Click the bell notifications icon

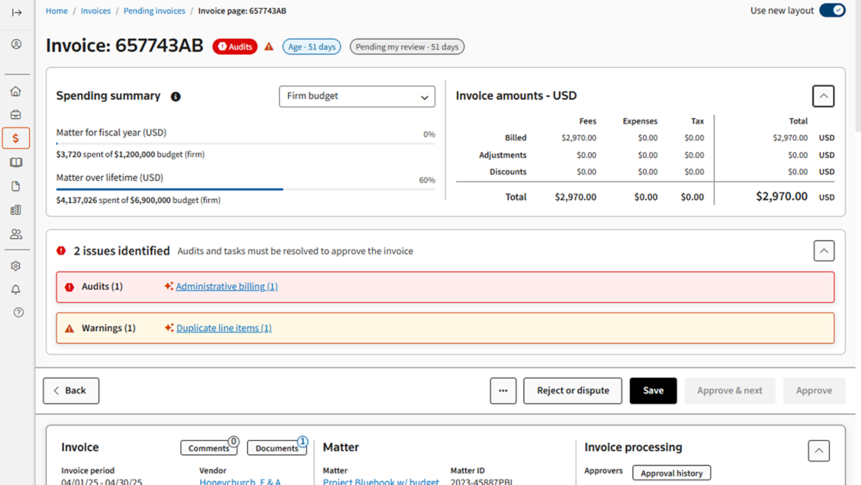tap(15, 289)
